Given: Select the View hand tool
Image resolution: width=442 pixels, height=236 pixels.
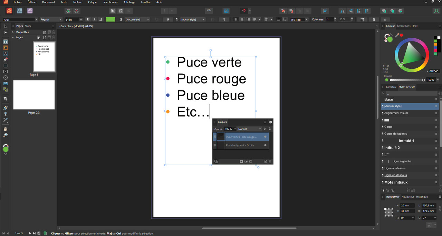Looking at the screenshot, I should tap(6, 129).
